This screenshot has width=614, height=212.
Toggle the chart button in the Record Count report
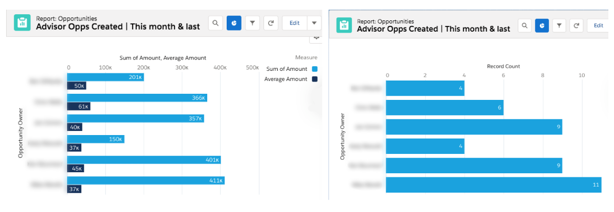tap(542, 25)
